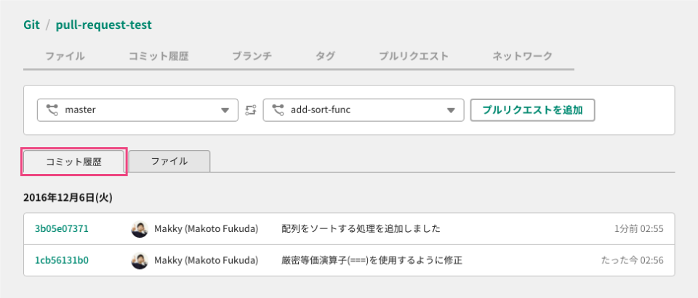Click the branch icon in master dropdown
This screenshot has height=298, width=698.
tap(52, 109)
